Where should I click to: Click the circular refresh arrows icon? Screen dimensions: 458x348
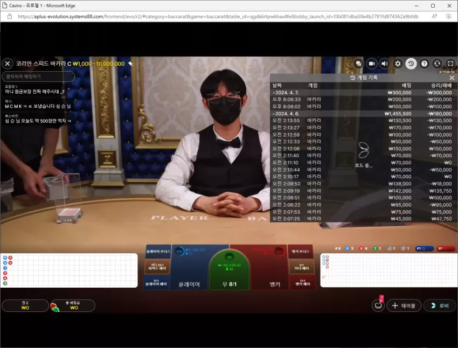point(438,64)
